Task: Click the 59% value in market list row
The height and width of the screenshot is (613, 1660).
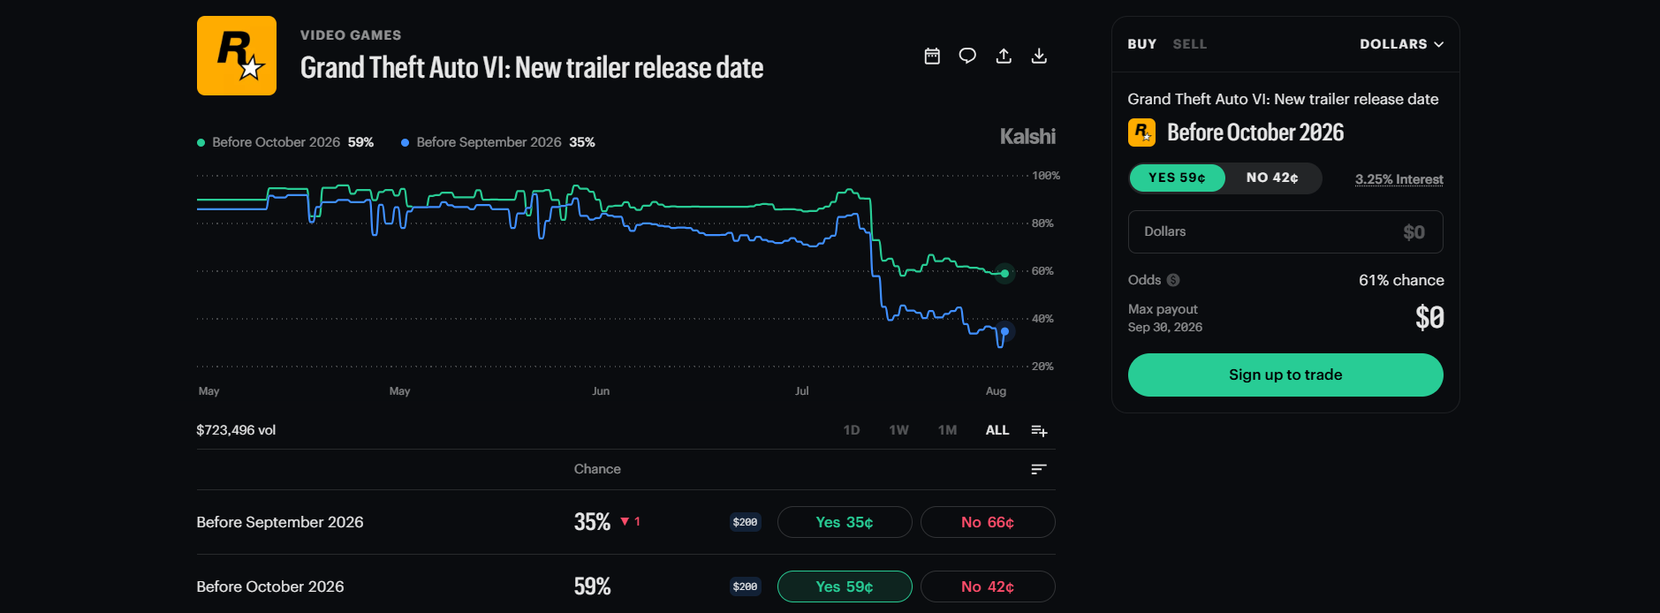Action: point(592,587)
